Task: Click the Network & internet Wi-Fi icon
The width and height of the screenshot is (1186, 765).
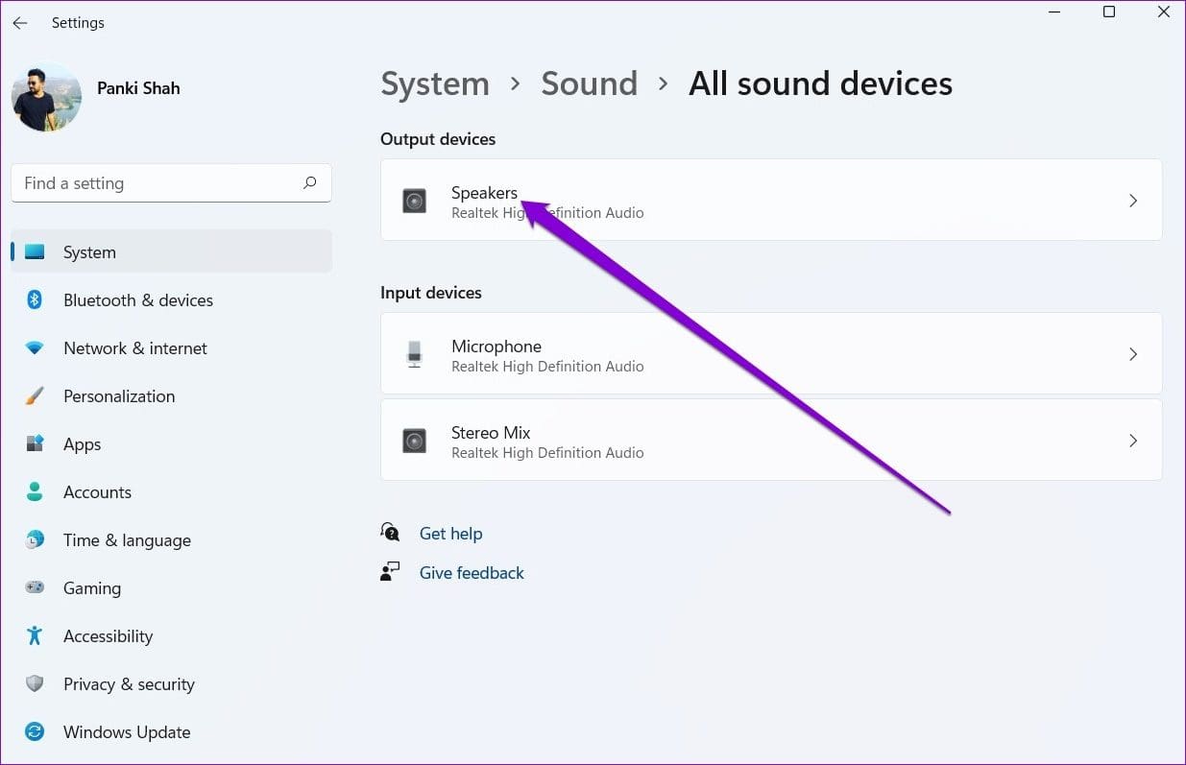Action: [35, 348]
